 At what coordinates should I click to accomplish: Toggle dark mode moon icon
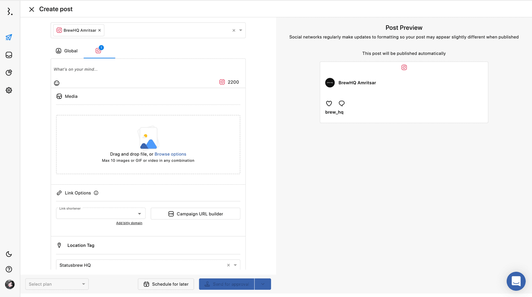pos(9,254)
